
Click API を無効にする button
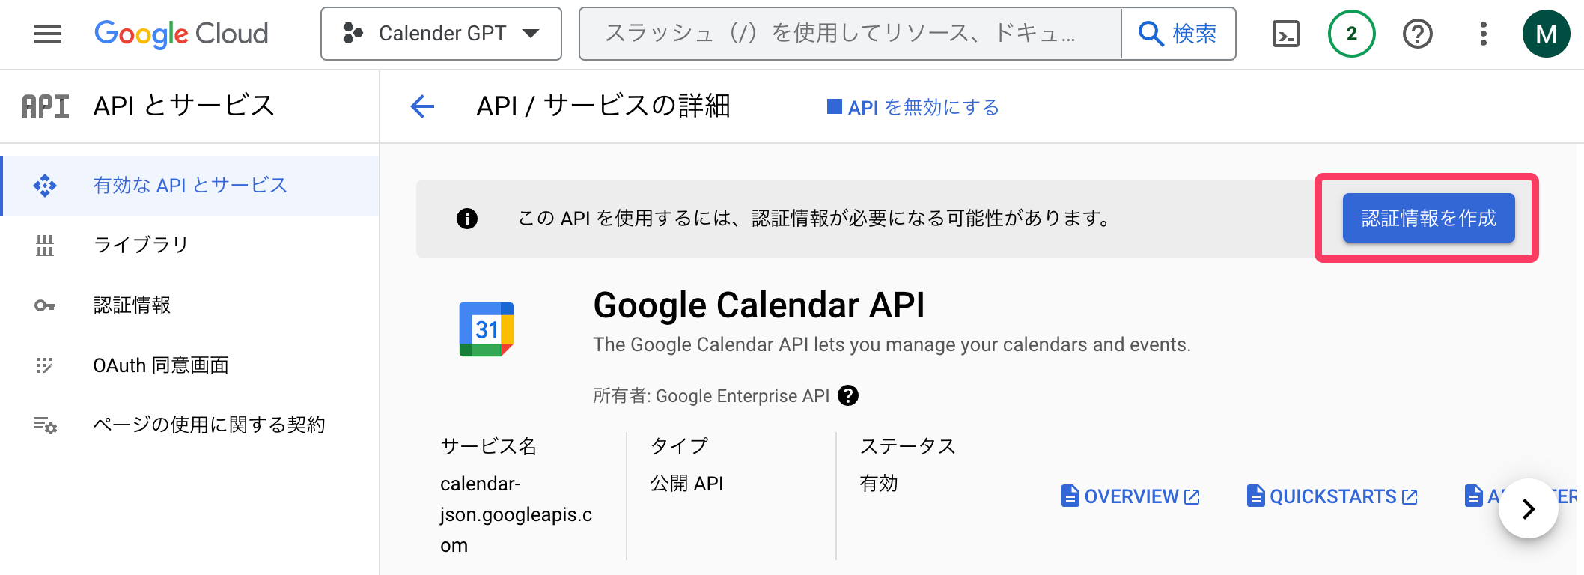point(913,107)
